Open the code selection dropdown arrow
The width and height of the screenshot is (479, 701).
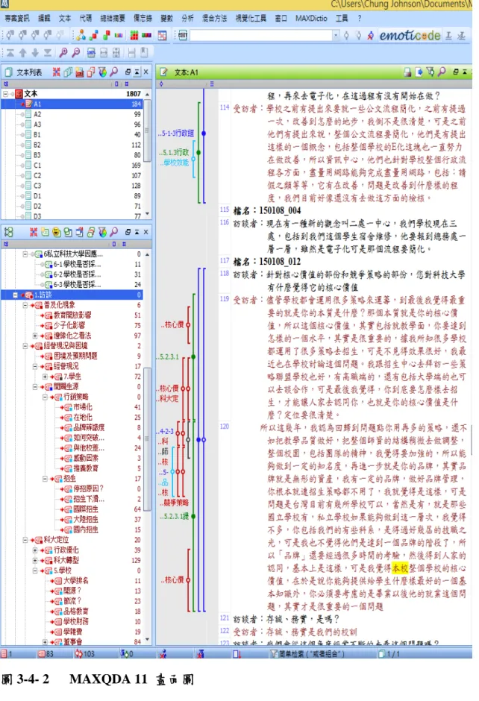336,35
